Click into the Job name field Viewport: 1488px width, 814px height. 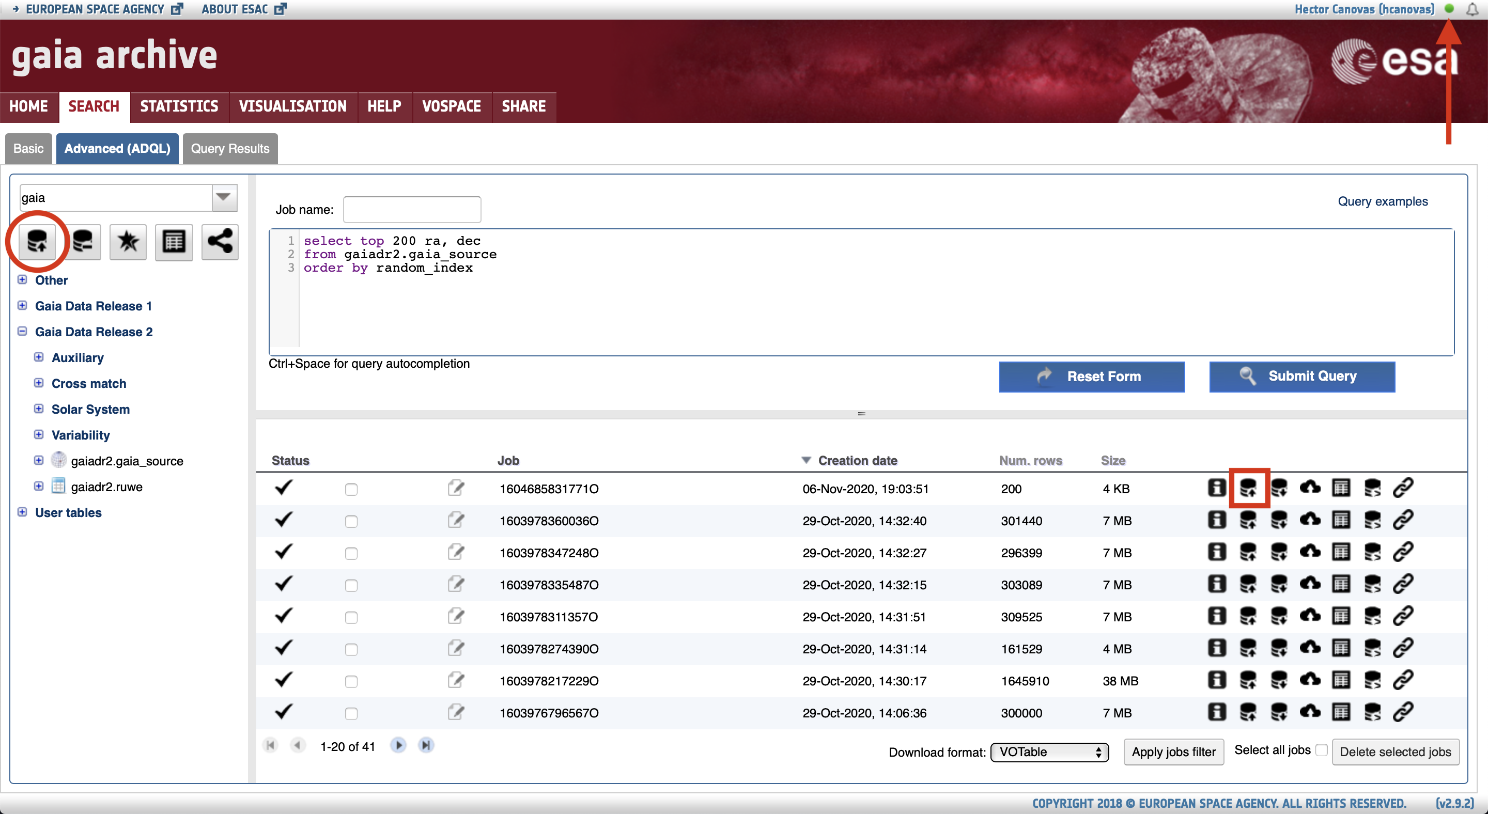(412, 210)
